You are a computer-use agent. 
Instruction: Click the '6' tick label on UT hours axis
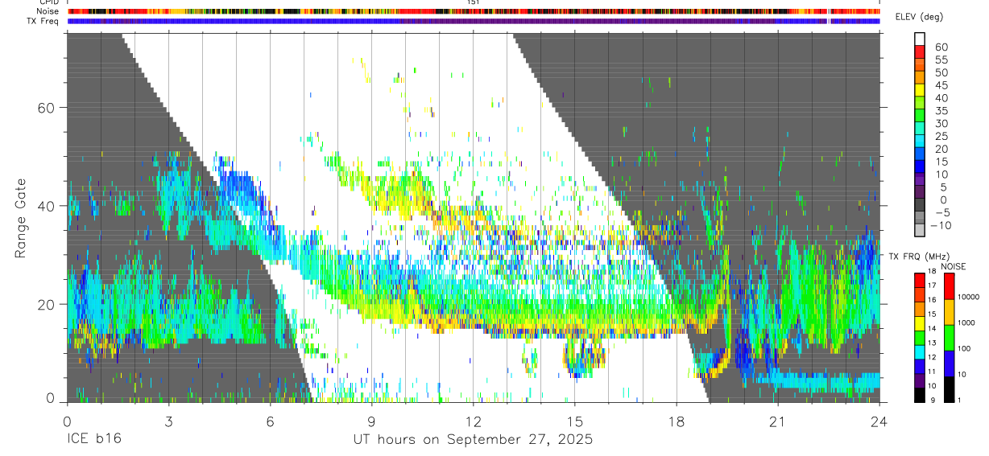click(x=270, y=421)
